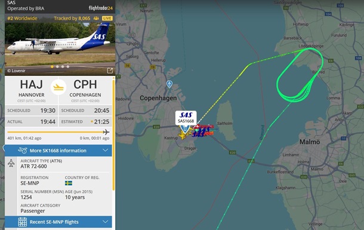The width and height of the screenshot is (364, 230).
Task: Expand Recent SE-MNP flights section
Action: [x=58, y=222]
